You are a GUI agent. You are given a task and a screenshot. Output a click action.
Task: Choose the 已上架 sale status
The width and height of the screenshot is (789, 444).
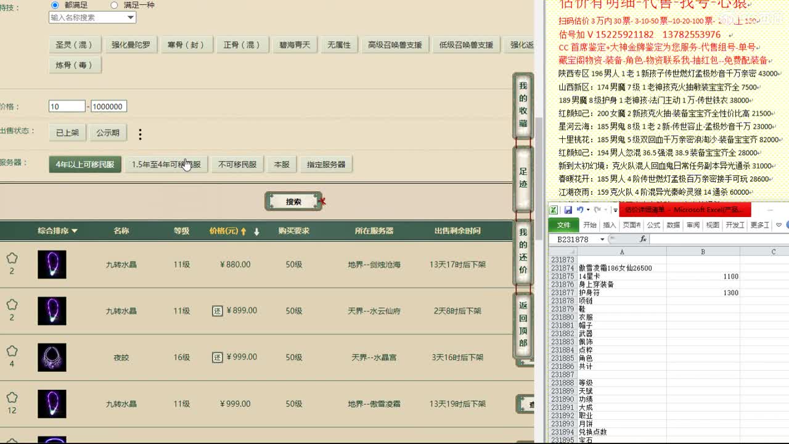[x=68, y=133]
